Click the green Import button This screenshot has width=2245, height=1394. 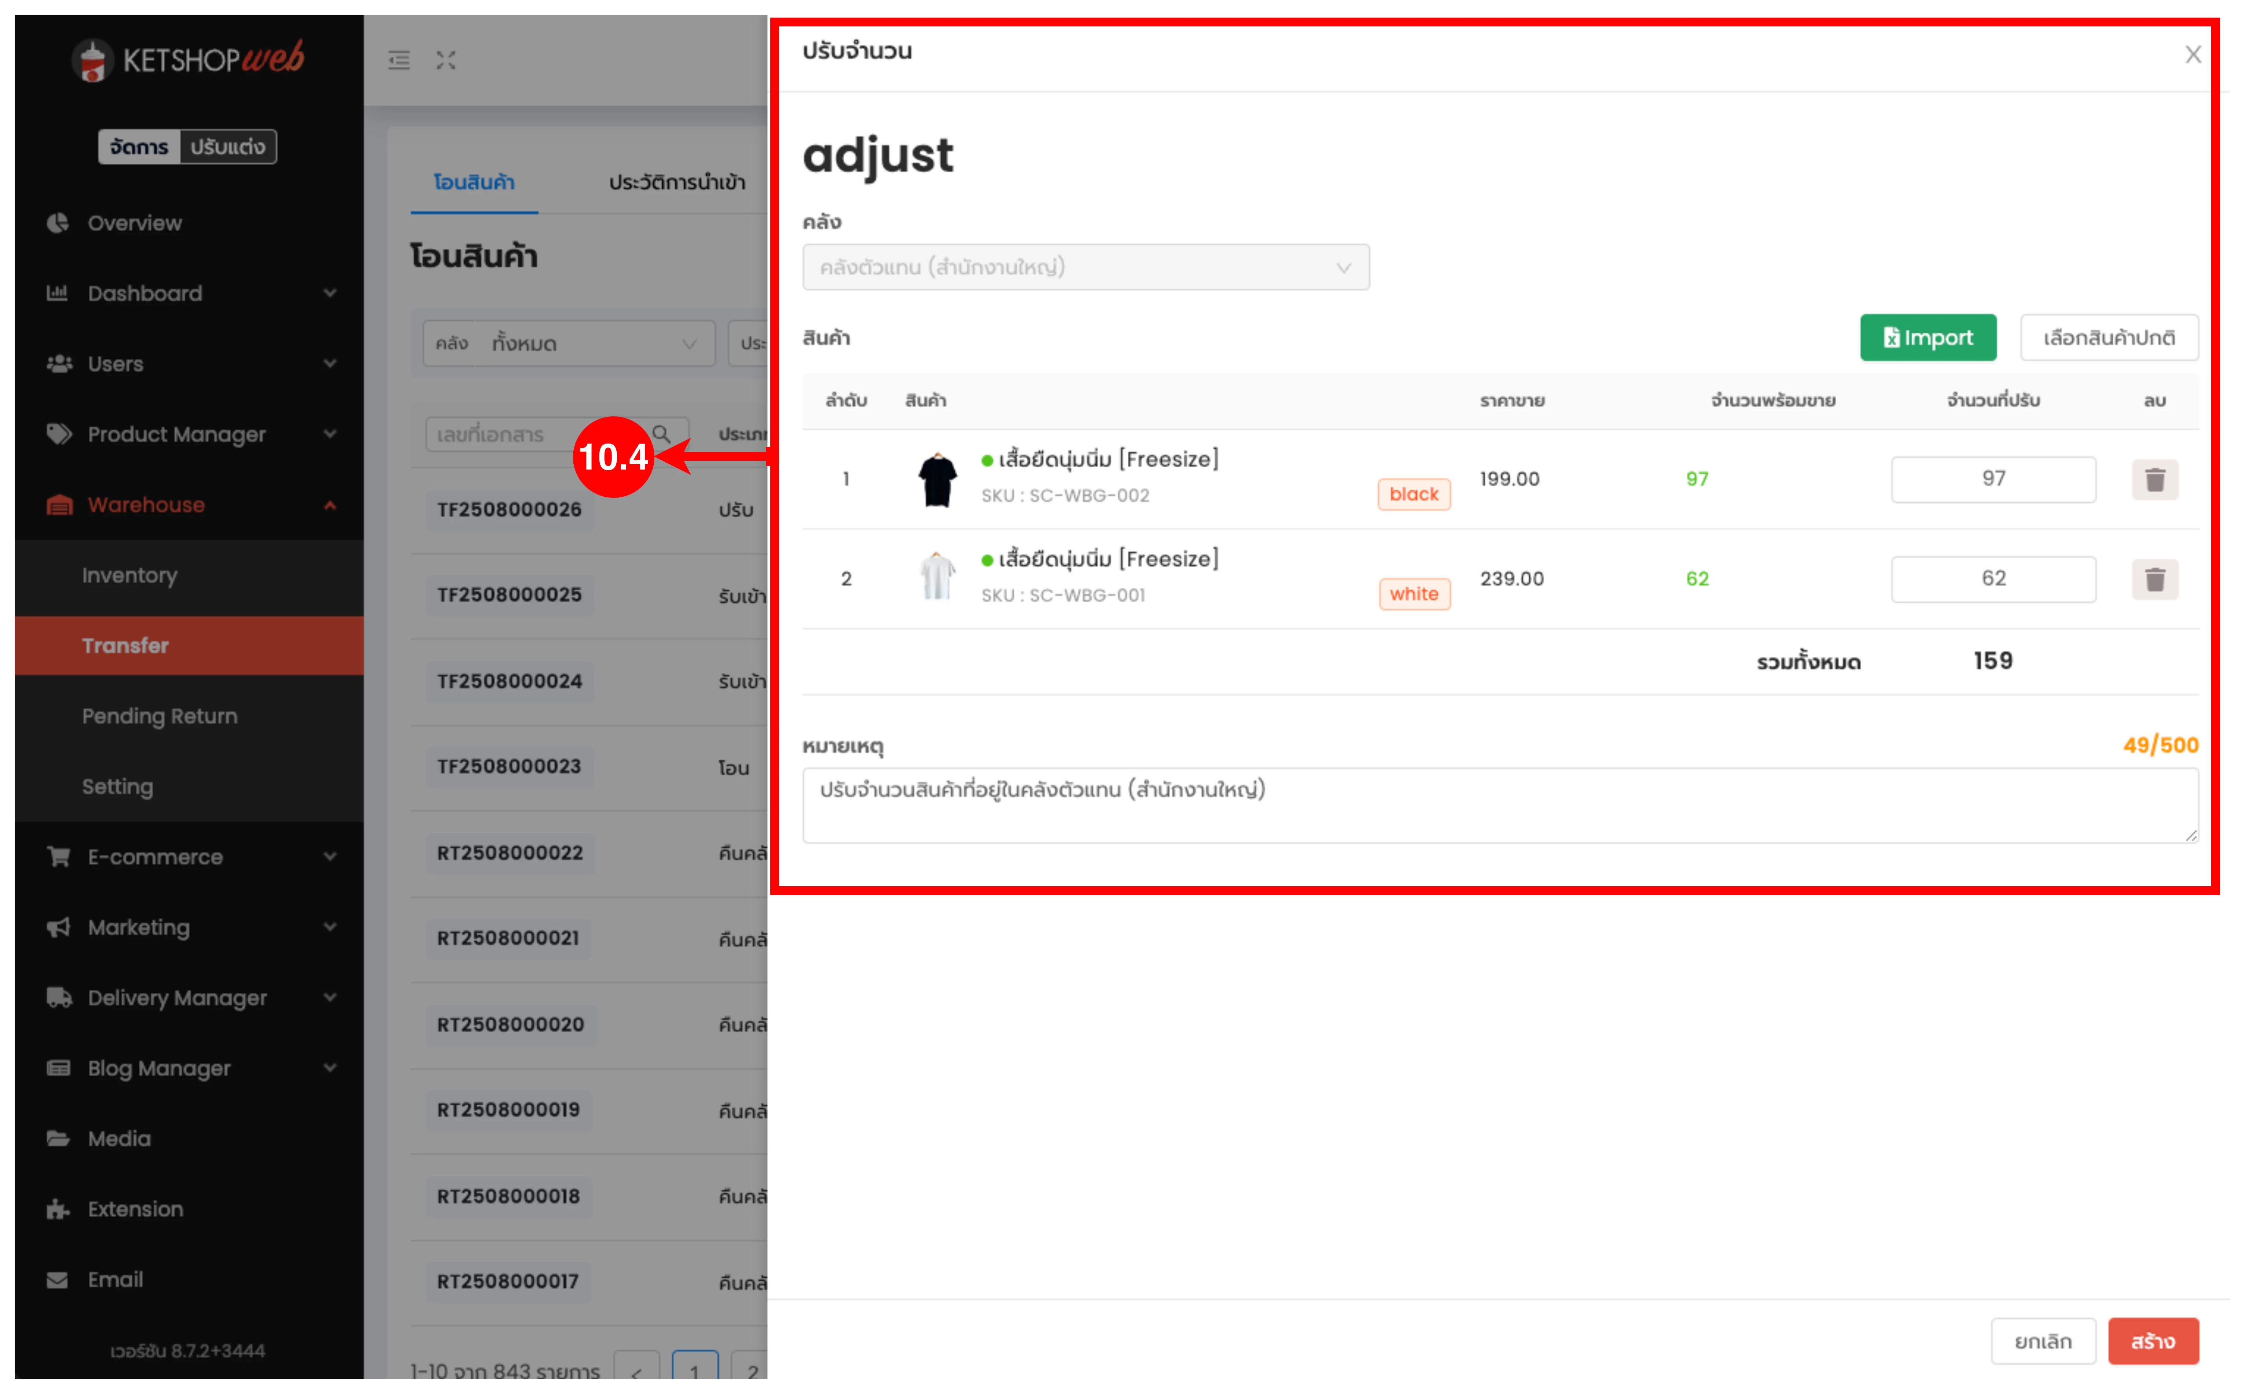[x=1927, y=337]
